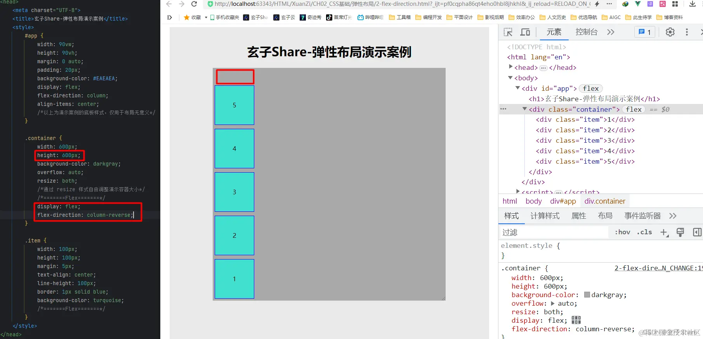This screenshot has width=703, height=339.
Task: Open the 工具箱 bookmark folder
Action: [400, 17]
